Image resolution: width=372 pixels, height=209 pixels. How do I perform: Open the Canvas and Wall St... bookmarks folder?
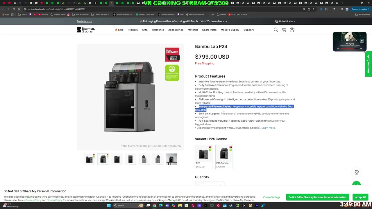pos(101,15)
